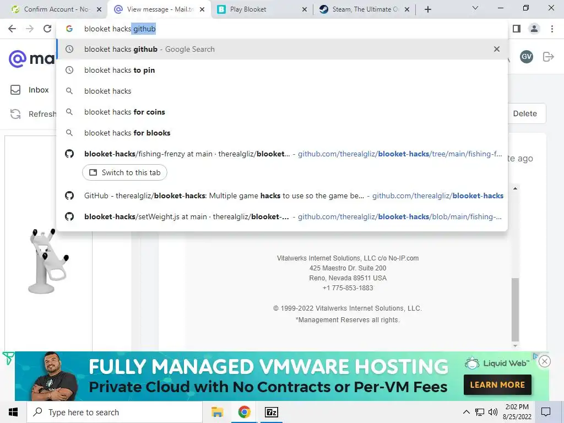Delete the message with Delete button
The image size is (564, 423).
point(525,113)
